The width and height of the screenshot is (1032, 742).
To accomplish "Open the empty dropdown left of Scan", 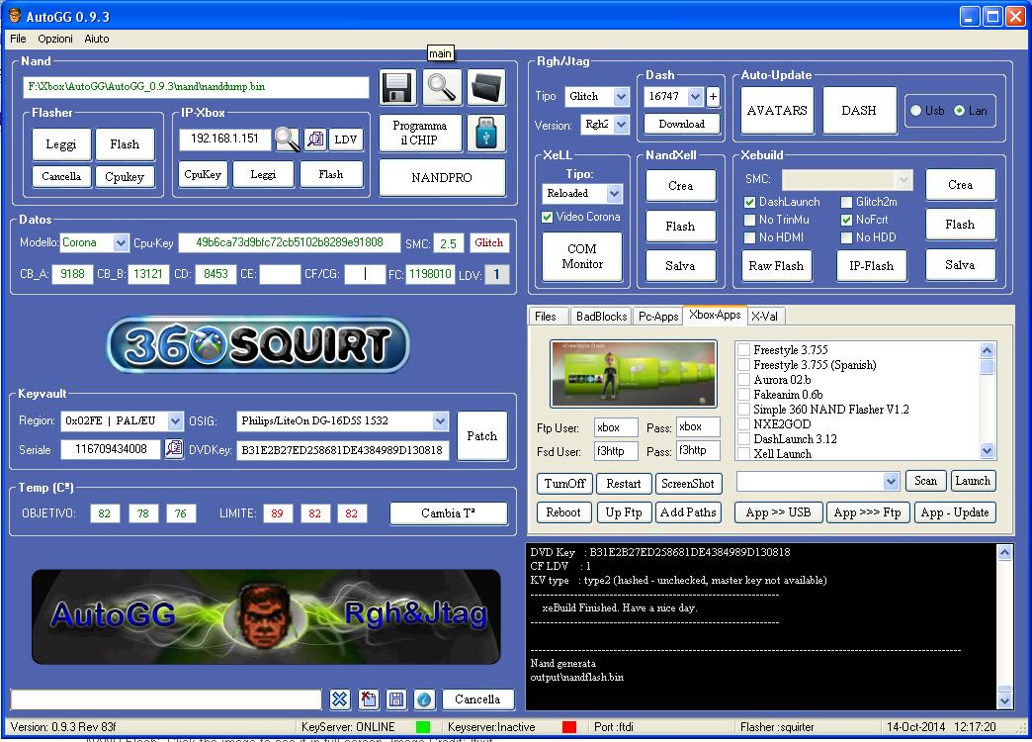I will click(891, 482).
